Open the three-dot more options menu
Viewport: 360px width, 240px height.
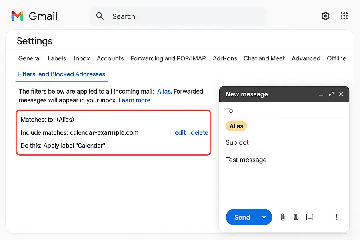point(336,217)
